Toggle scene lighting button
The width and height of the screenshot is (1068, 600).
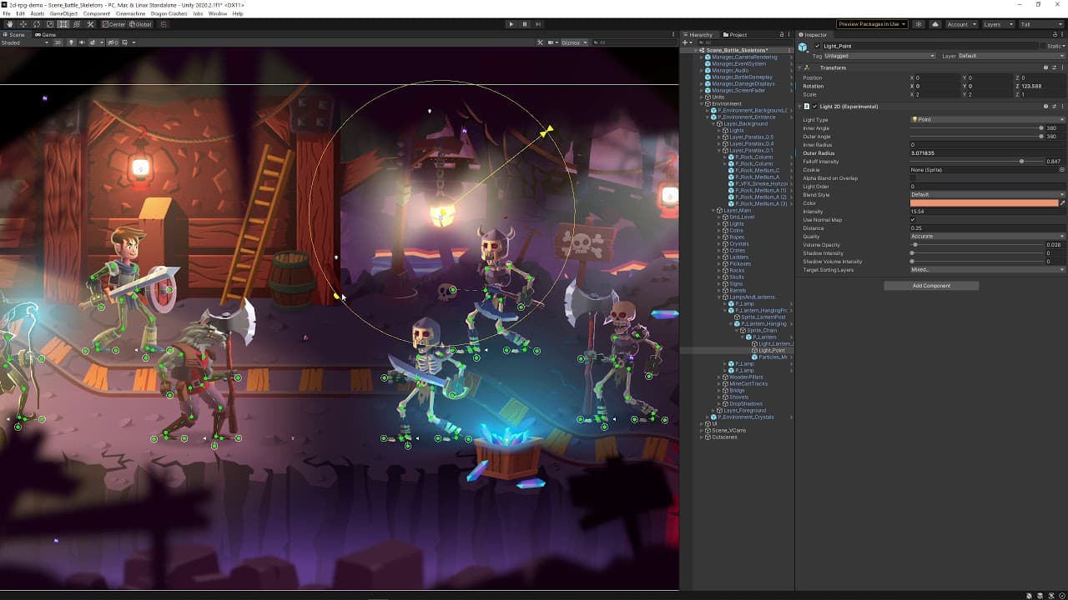tap(72, 42)
